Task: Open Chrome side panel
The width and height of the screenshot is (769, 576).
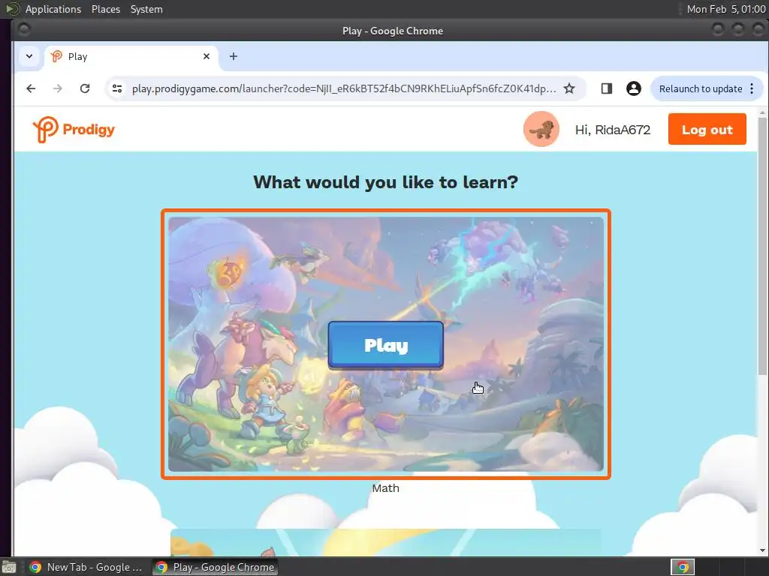Action: (x=607, y=88)
